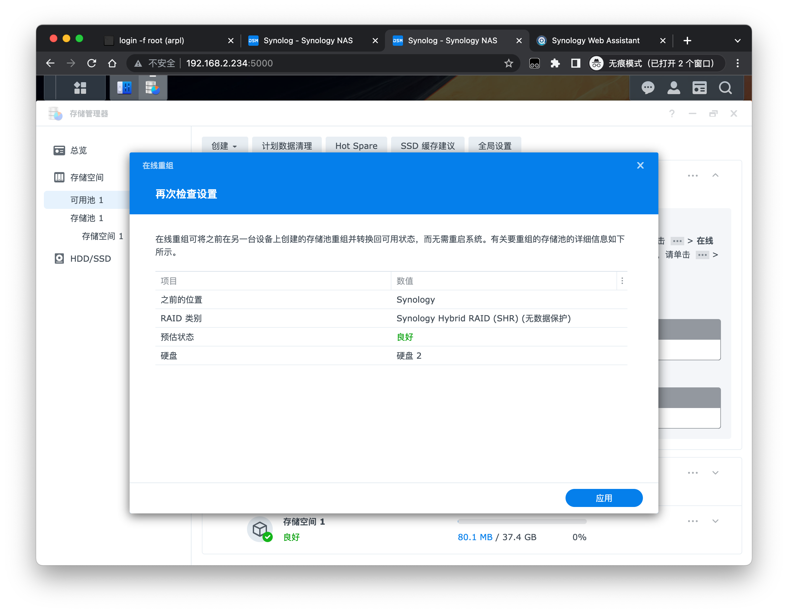The height and width of the screenshot is (613, 788).
Task: Open DSM notifications chat bubble icon
Action: pos(648,88)
